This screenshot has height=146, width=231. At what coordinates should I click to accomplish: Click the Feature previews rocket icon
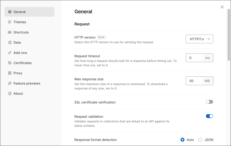pyautogui.click(x=10, y=83)
